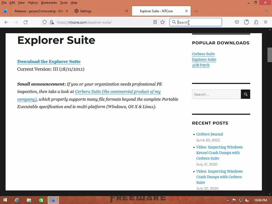Click the Firefox View pinned icon
The width and height of the screenshot is (272, 204).
[x=5, y=11]
